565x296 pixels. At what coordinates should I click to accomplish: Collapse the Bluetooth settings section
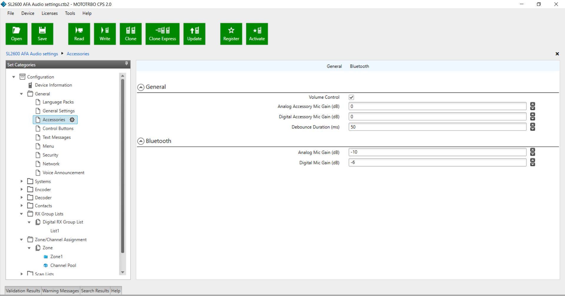141,141
